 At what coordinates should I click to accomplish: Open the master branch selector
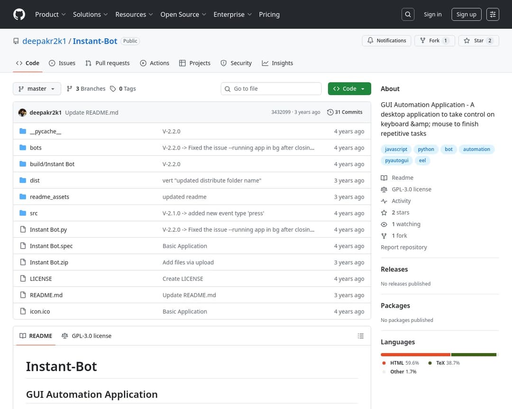[37, 89]
